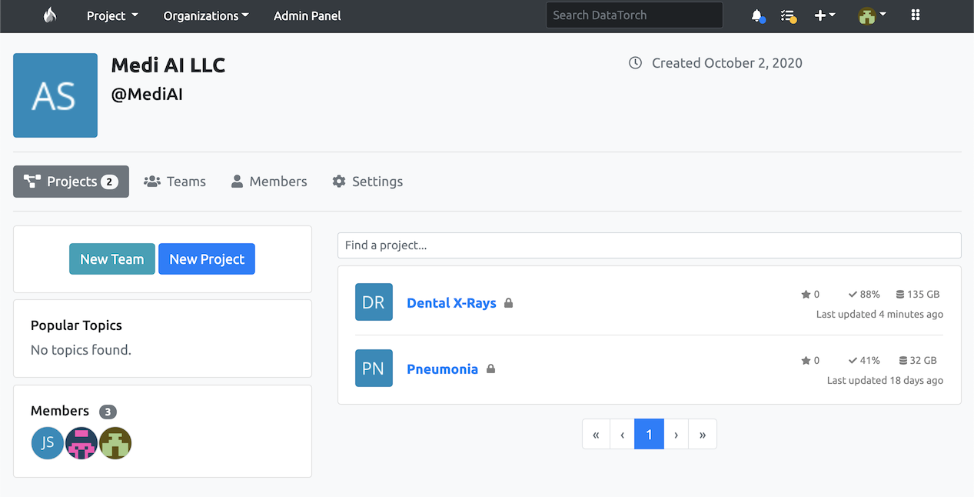Screen dimensions: 974x497
Task: Click the JS member avatar
Action: pyautogui.click(x=47, y=443)
